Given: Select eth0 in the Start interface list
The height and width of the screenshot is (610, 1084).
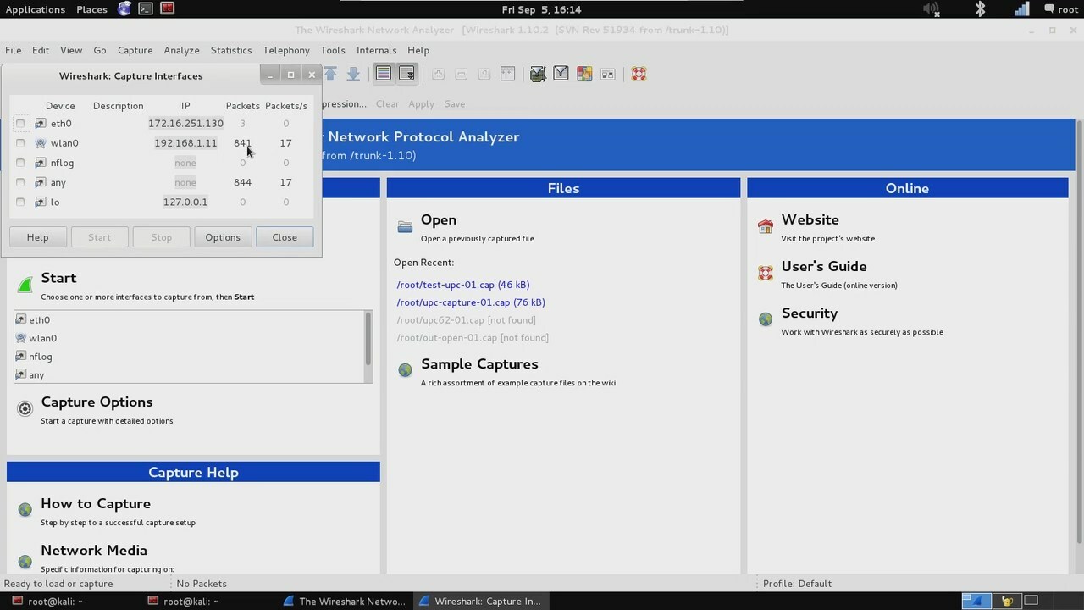Looking at the screenshot, I should pos(189,320).
